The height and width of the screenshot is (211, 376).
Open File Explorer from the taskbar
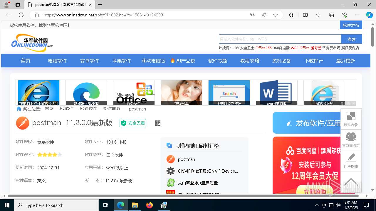click(135, 205)
